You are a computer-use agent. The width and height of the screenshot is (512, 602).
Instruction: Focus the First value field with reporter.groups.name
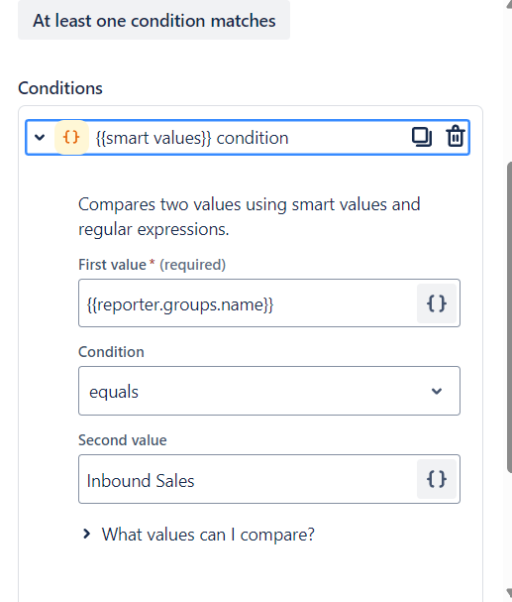[x=248, y=303]
